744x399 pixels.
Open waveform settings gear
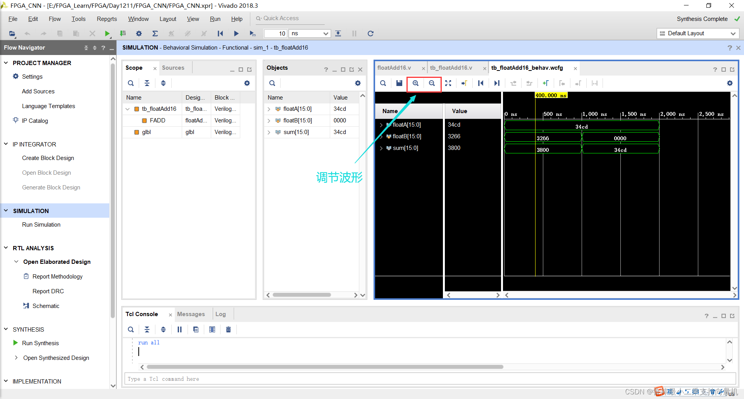730,83
